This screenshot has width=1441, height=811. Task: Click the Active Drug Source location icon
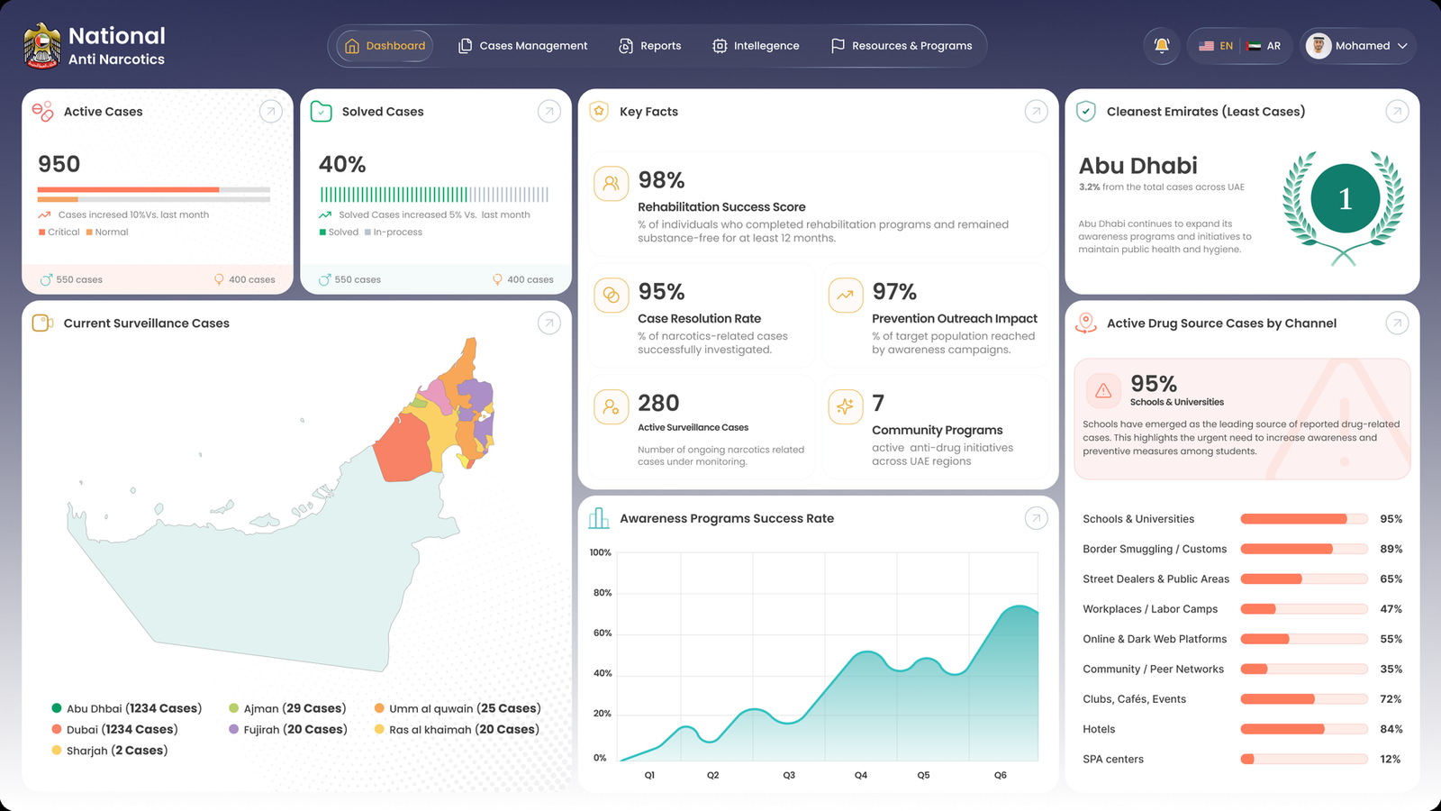coord(1086,323)
